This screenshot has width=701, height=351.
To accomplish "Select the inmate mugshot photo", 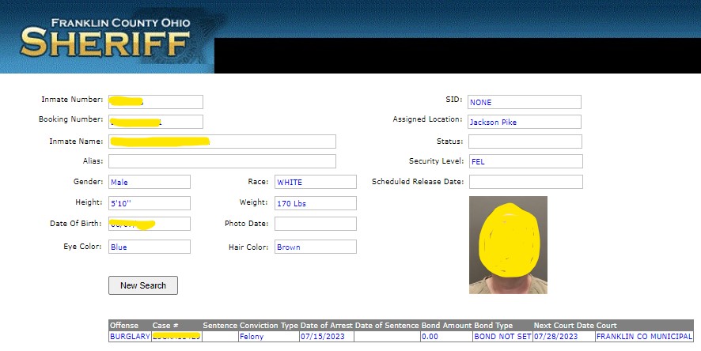I will (x=508, y=245).
